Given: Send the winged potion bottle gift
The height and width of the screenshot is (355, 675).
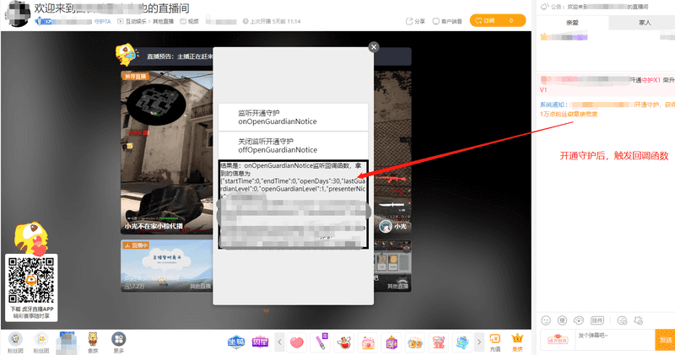Looking at the screenshot, I should tap(344, 342).
